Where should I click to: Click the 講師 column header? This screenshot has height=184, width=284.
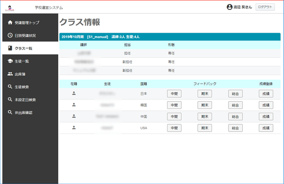(83, 44)
